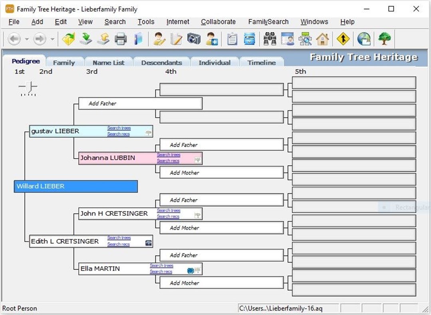Viewport: 431px width, 315px height.
Task: Switch to the Descendants tab
Action: click(x=161, y=62)
